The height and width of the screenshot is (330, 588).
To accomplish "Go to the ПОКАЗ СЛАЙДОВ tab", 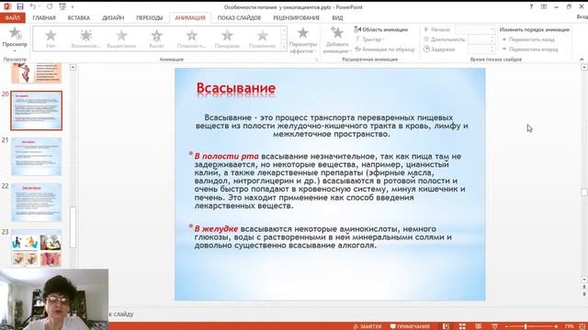I will (x=239, y=17).
